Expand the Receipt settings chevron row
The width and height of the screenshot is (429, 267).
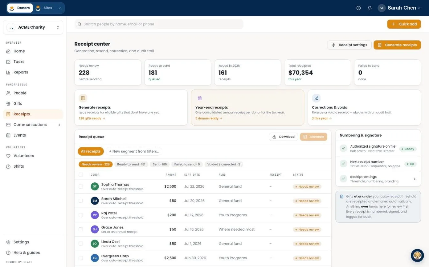click(378, 179)
